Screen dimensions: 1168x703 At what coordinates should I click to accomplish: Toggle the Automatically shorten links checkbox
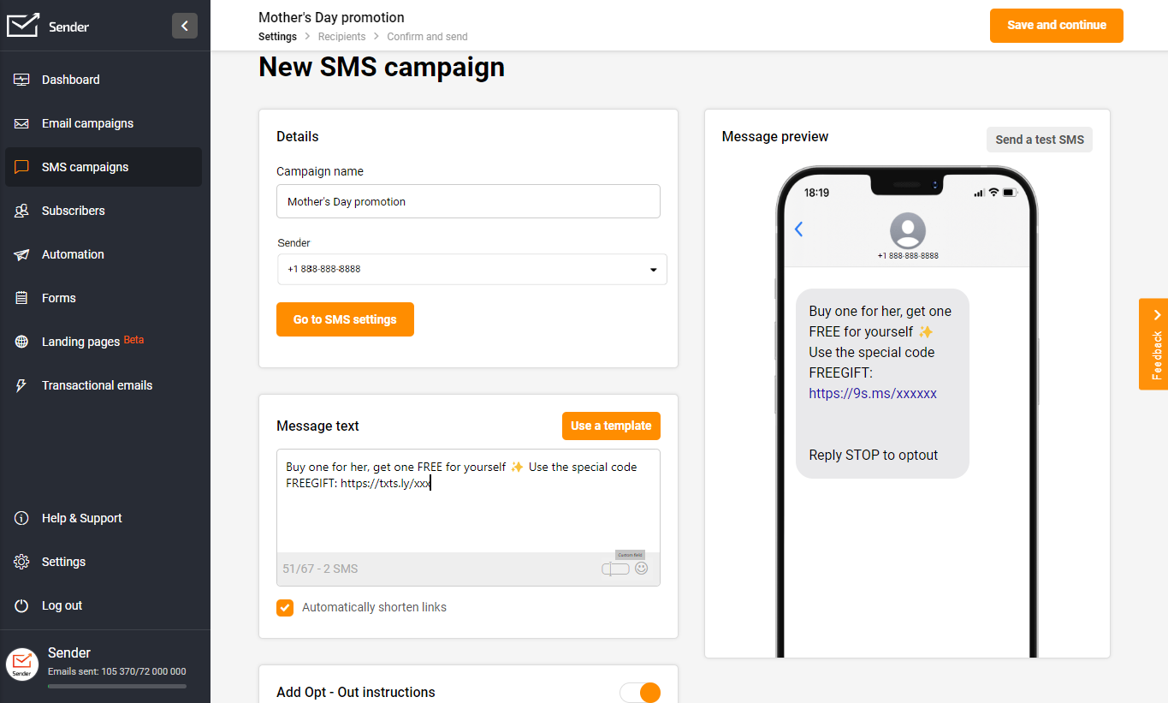click(x=285, y=607)
